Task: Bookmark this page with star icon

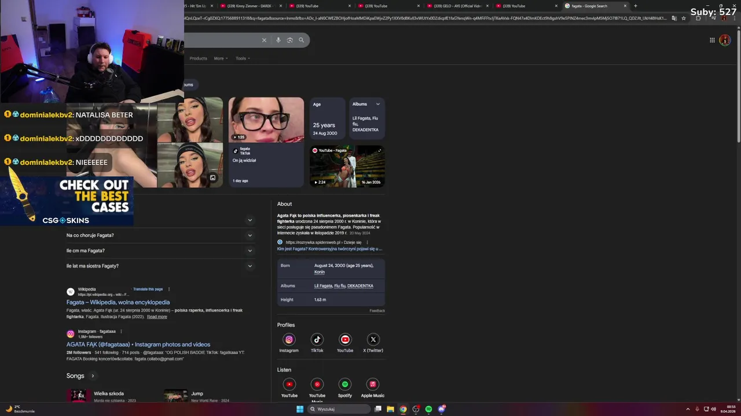Action: click(x=684, y=18)
